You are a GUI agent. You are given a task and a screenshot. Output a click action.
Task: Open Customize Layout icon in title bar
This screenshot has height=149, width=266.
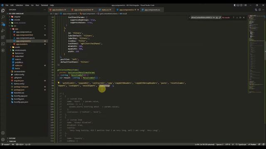[246, 5]
